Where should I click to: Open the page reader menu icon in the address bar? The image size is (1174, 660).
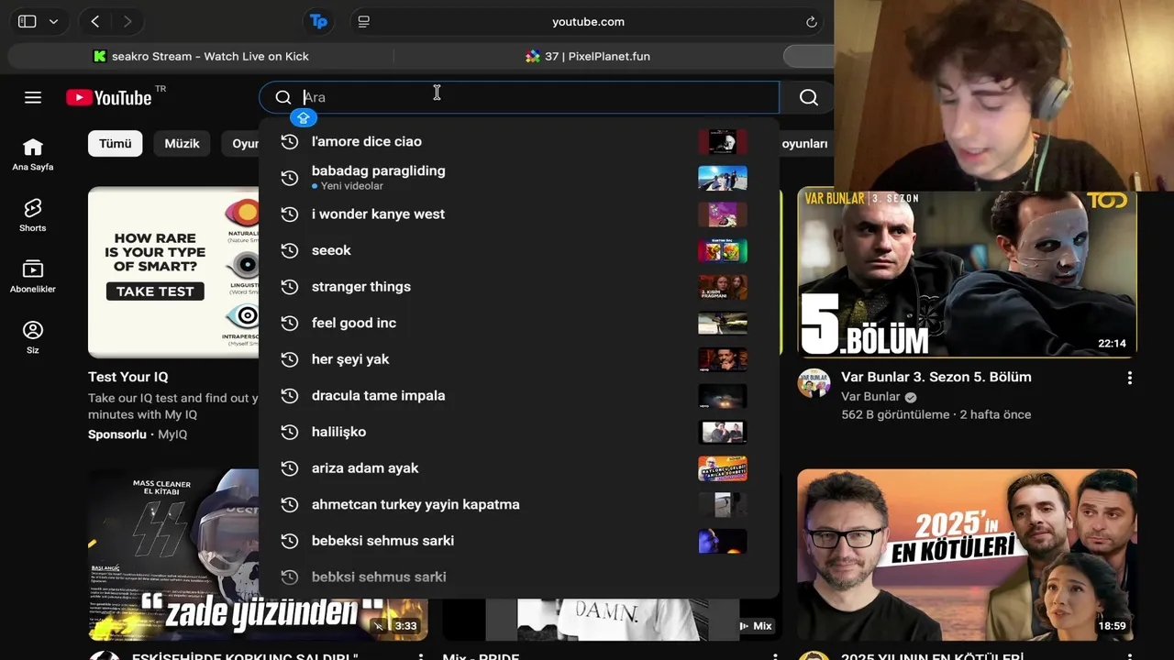pos(364,21)
